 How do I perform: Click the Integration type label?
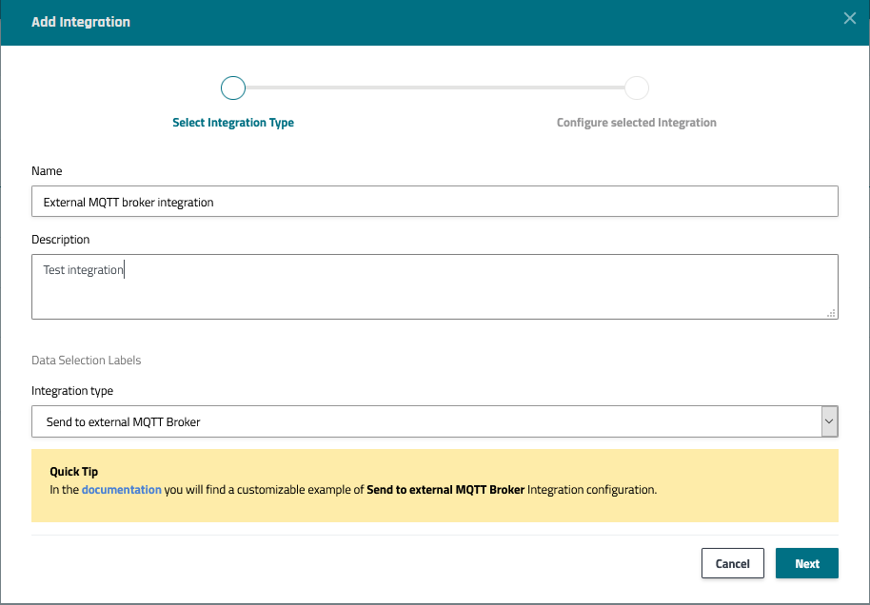tap(72, 391)
